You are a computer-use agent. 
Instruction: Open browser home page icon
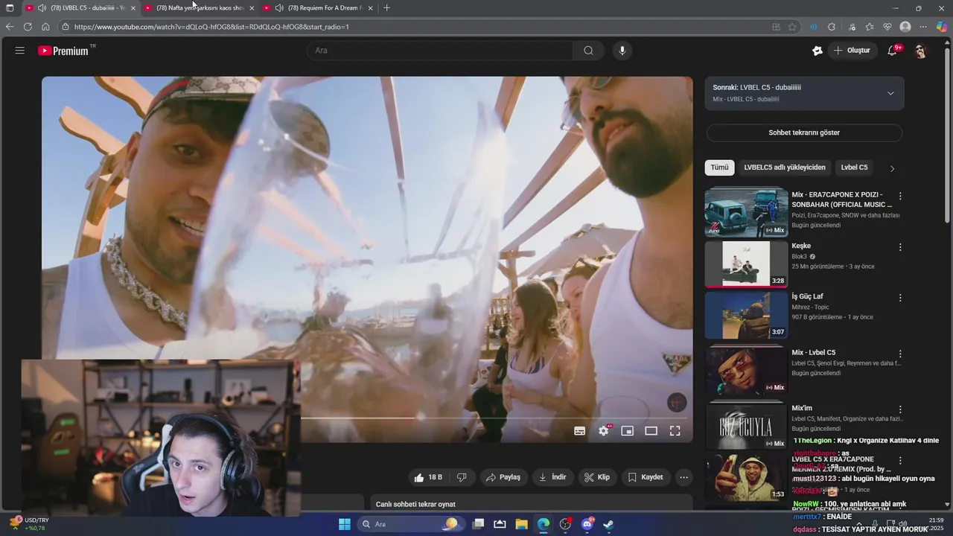click(x=45, y=27)
